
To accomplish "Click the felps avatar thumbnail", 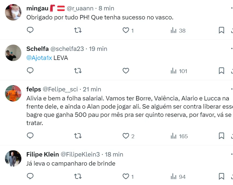I will [13, 93].
